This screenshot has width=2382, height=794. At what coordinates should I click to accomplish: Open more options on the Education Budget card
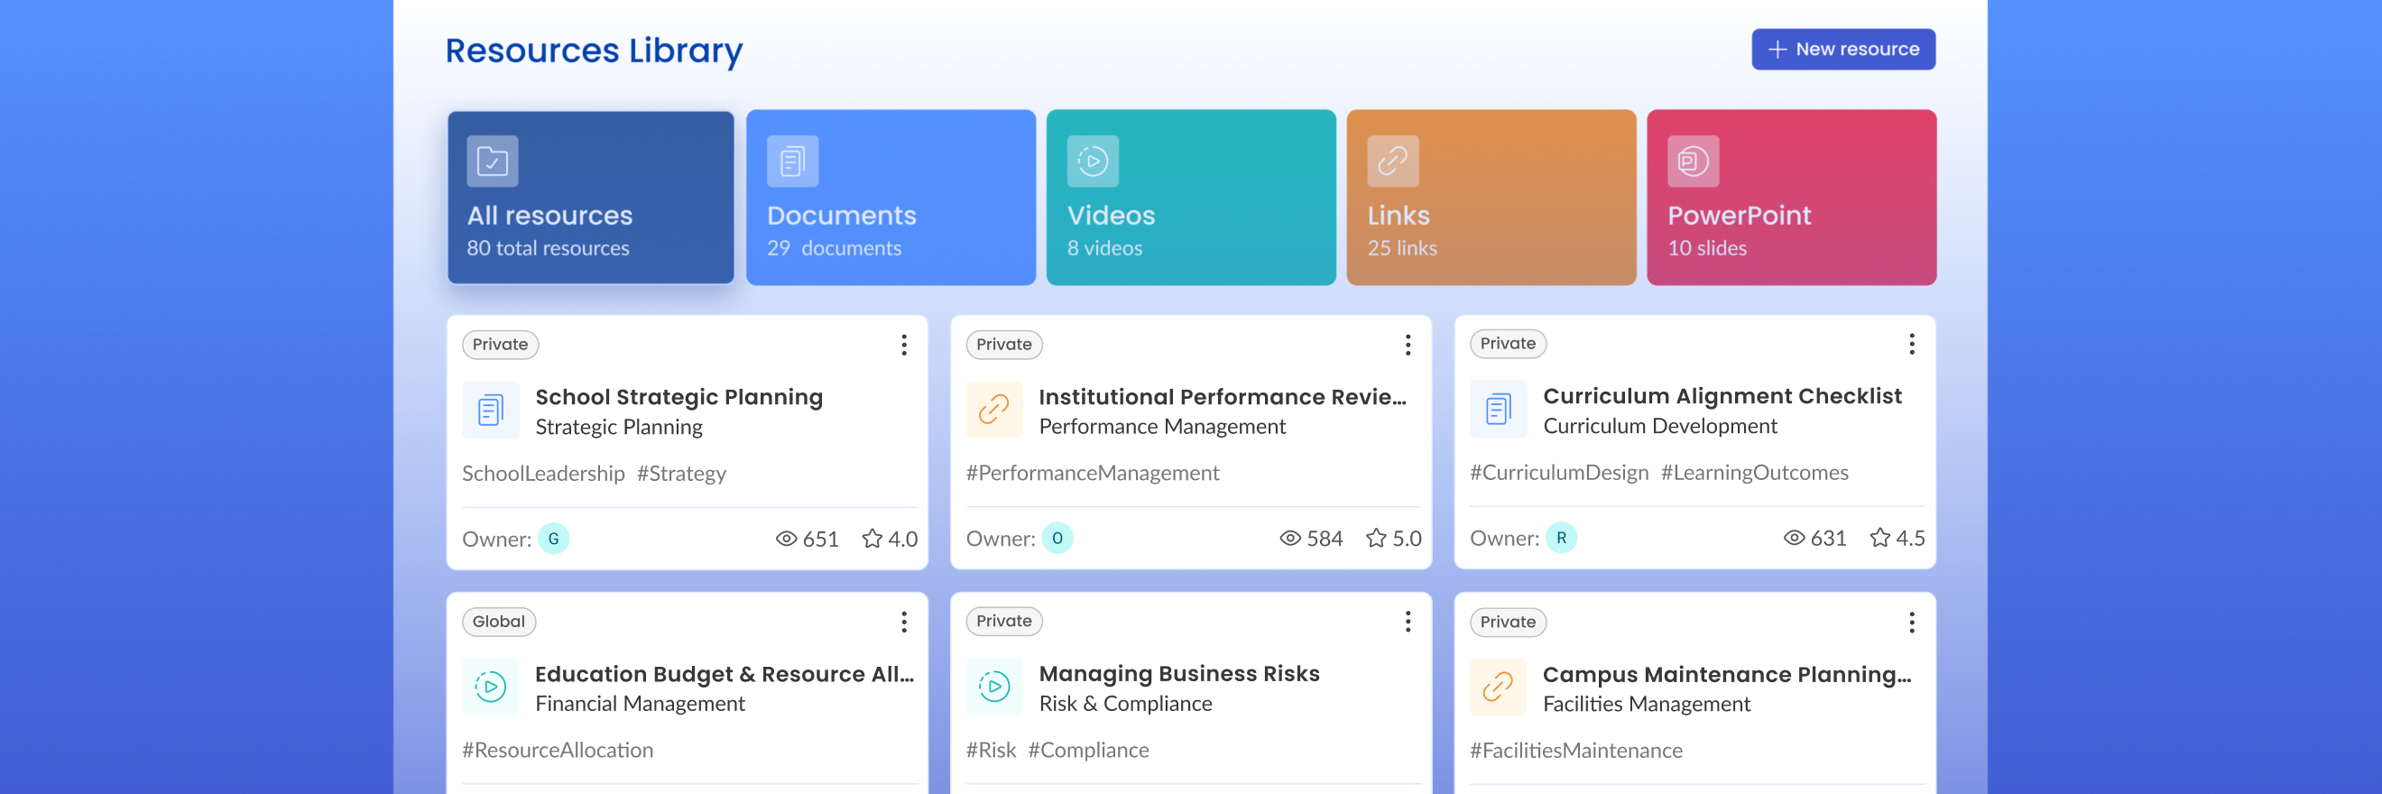(x=903, y=622)
